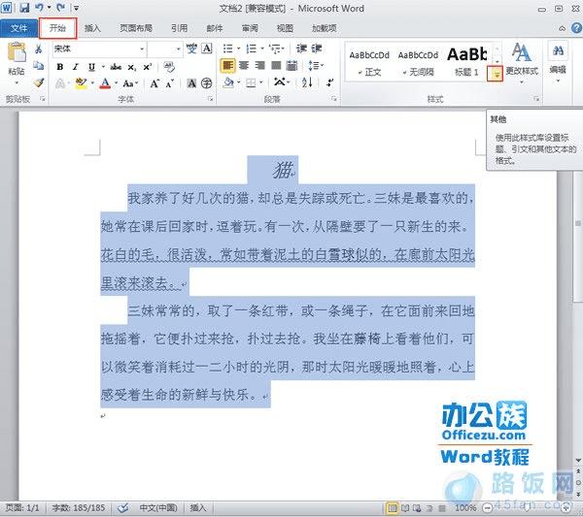
Task: Click the Redo arrow icon
Action: (61, 8)
